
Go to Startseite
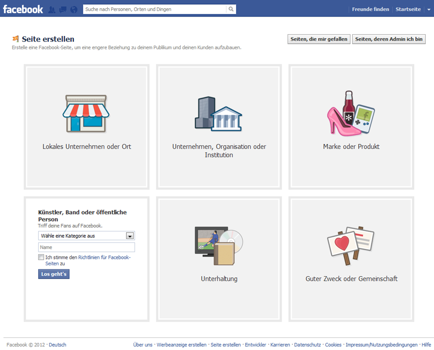click(408, 9)
